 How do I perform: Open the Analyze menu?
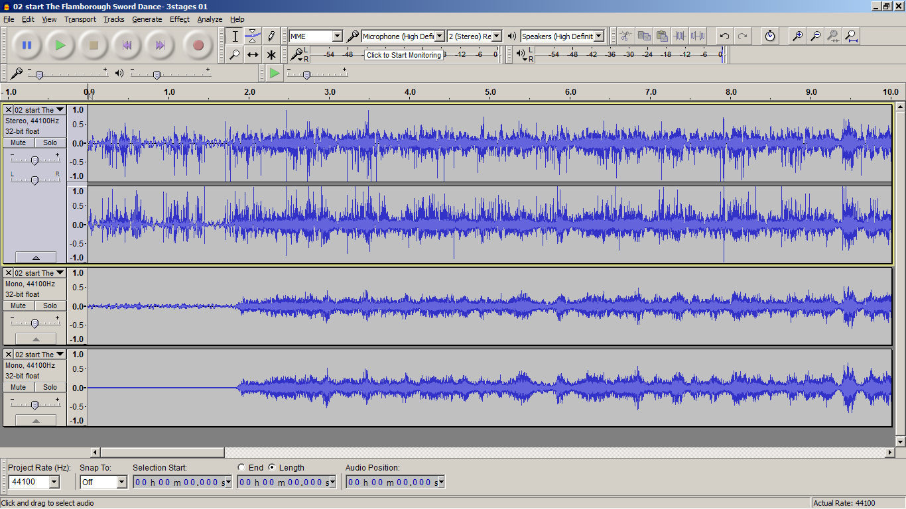pyautogui.click(x=210, y=19)
